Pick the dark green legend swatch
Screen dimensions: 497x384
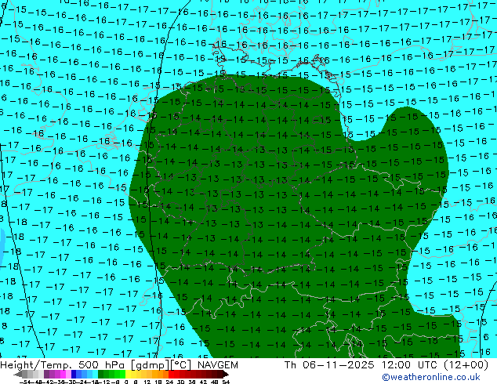101,374
